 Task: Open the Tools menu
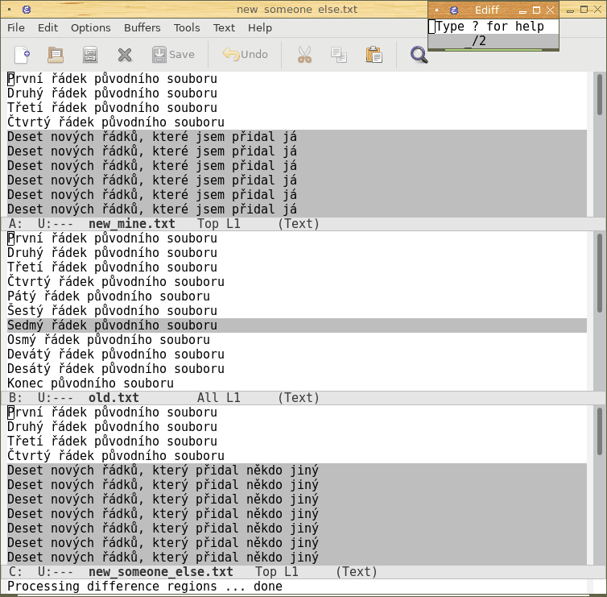[x=187, y=28]
